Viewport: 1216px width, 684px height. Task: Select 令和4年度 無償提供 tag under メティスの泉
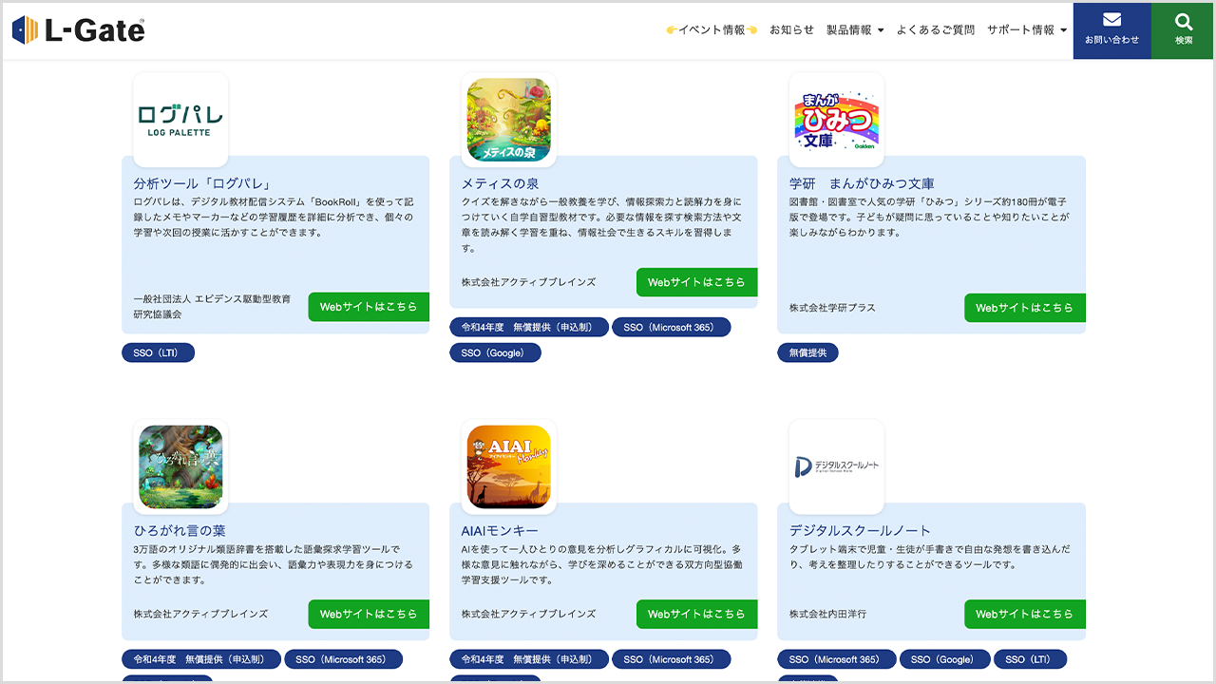[527, 327]
